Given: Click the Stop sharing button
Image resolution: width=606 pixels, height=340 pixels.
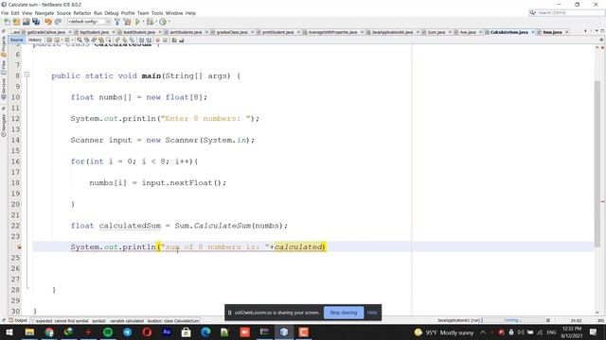Looking at the screenshot, I should [x=343, y=313].
